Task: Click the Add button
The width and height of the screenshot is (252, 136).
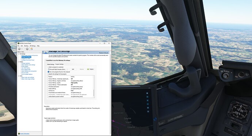Action: [x=73, y=69]
